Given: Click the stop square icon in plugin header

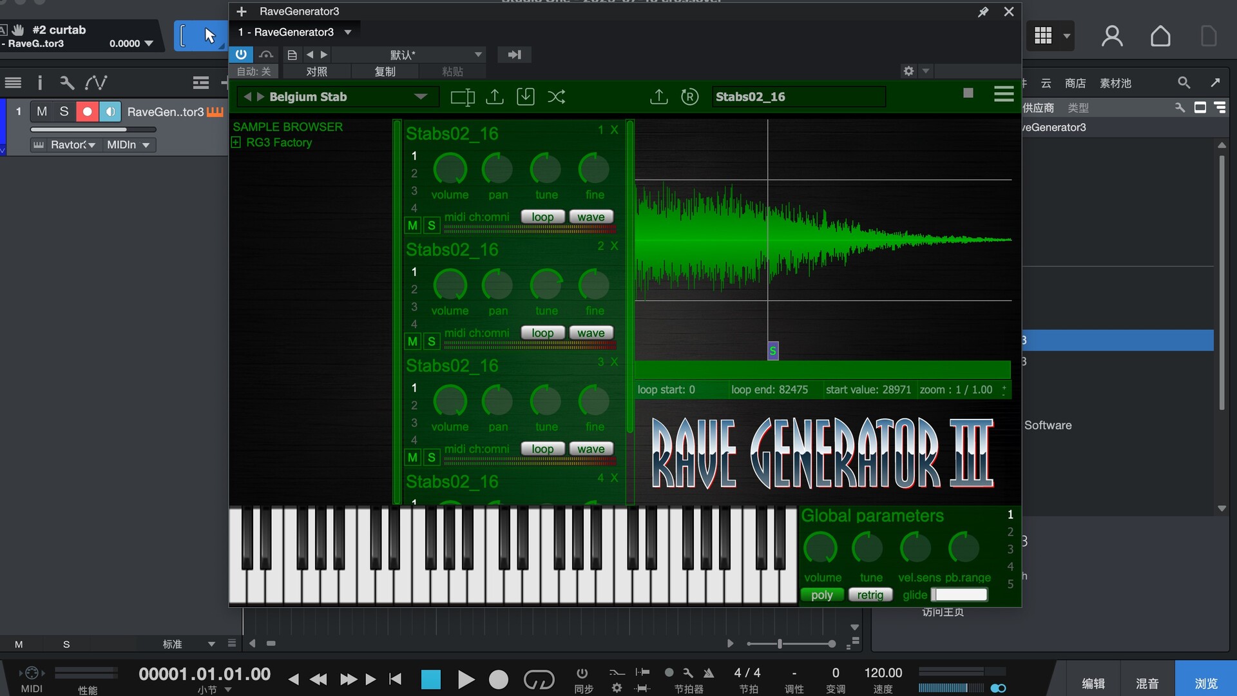Looking at the screenshot, I should [968, 93].
